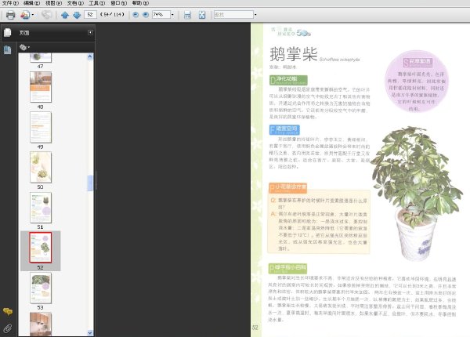Image resolution: width=470 pixels, height=337 pixels.
Task: Click the fit page to window icon
Action: pos(202,15)
